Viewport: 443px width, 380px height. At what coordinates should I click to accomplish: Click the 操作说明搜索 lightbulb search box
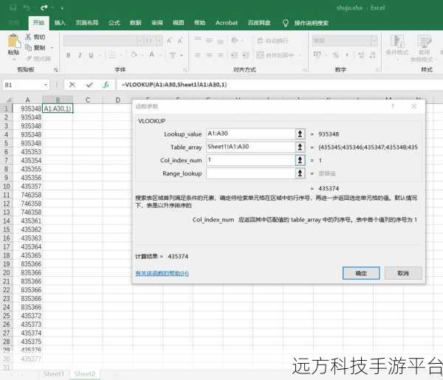(x=306, y=23)
